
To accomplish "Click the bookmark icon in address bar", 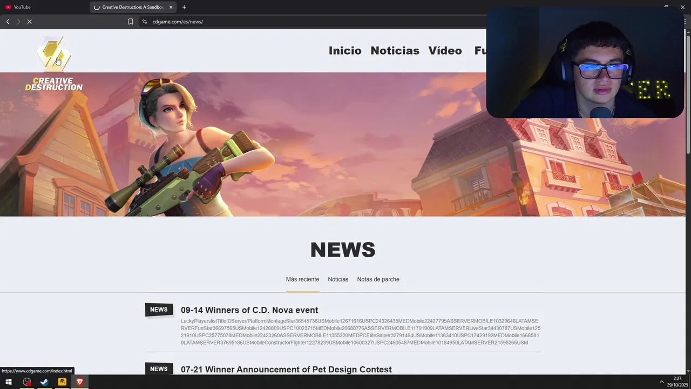I will tap(130, 22).
